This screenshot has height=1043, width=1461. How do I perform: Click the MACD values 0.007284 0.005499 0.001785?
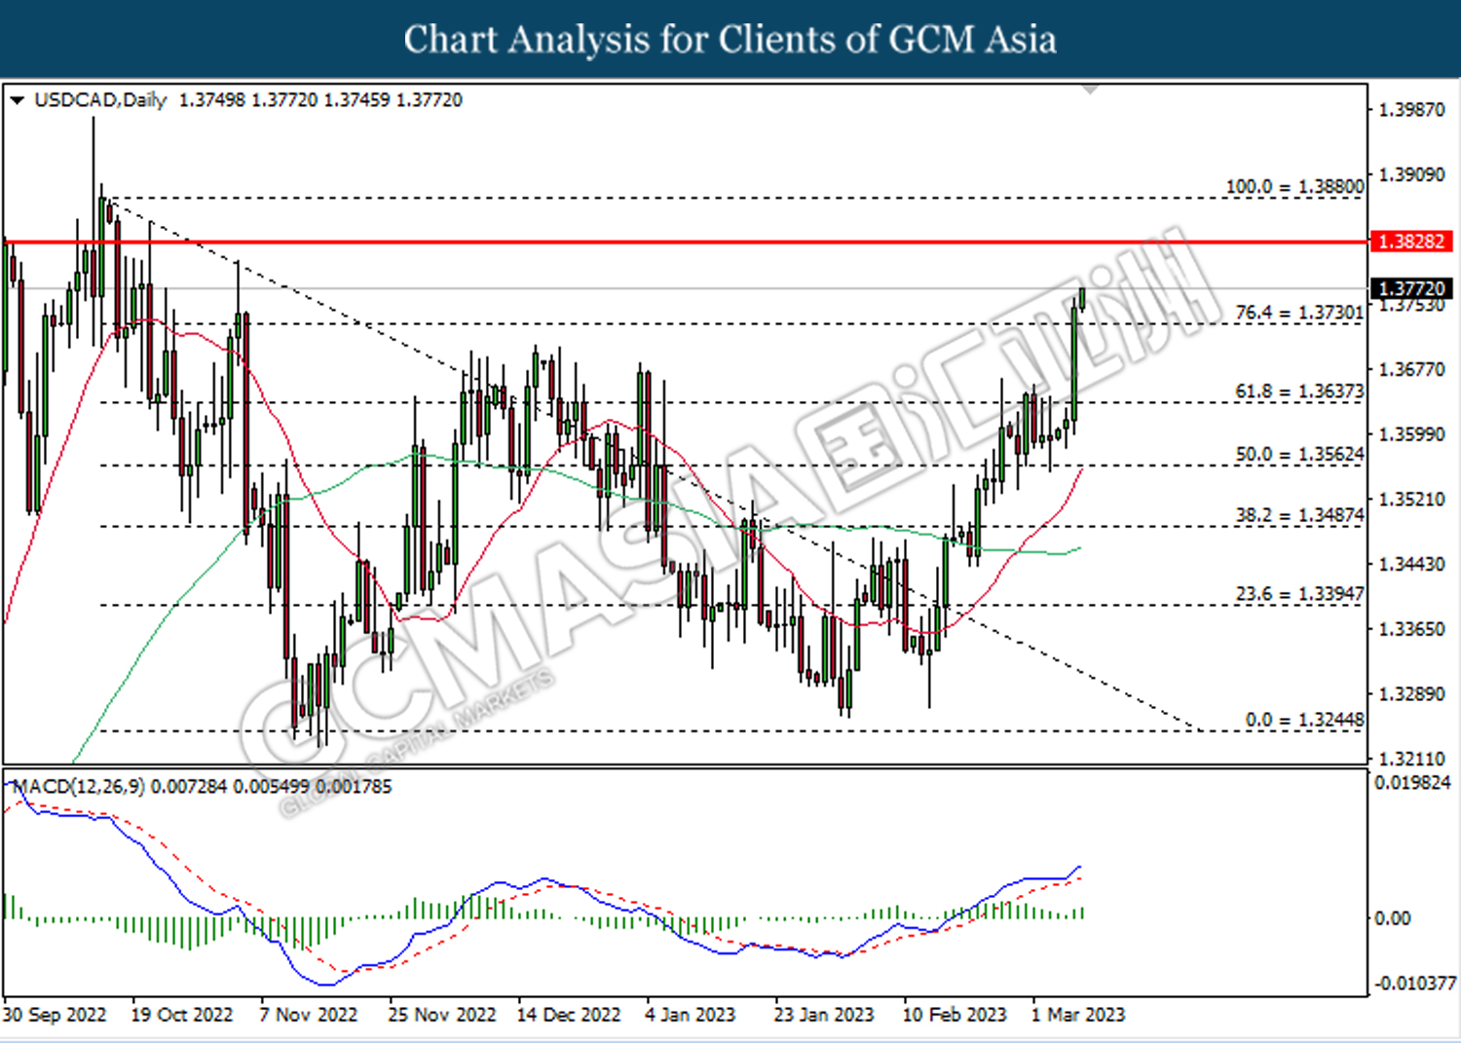[x=272, y=786]
